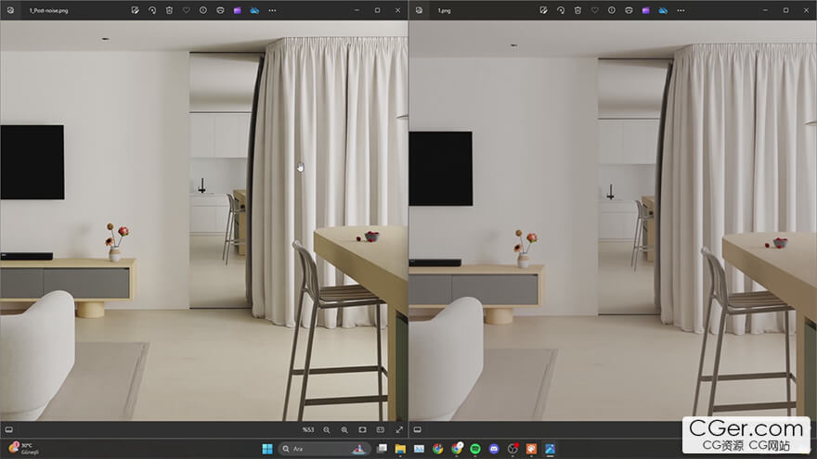
Task: Open See more menu in 1_Post-noise.png window
Action: (x=272, y=10)
